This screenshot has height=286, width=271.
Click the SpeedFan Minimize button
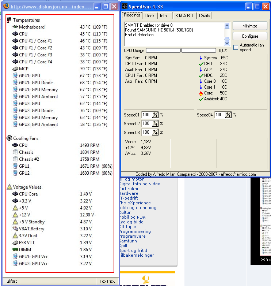pos(250,26)
